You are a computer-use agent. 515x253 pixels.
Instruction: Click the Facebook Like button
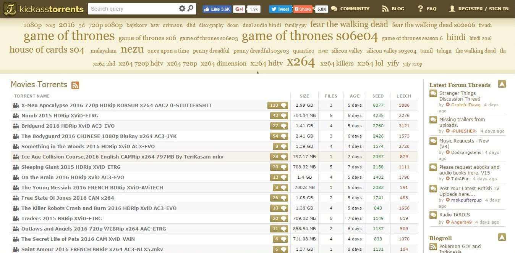tap(217, 9)
